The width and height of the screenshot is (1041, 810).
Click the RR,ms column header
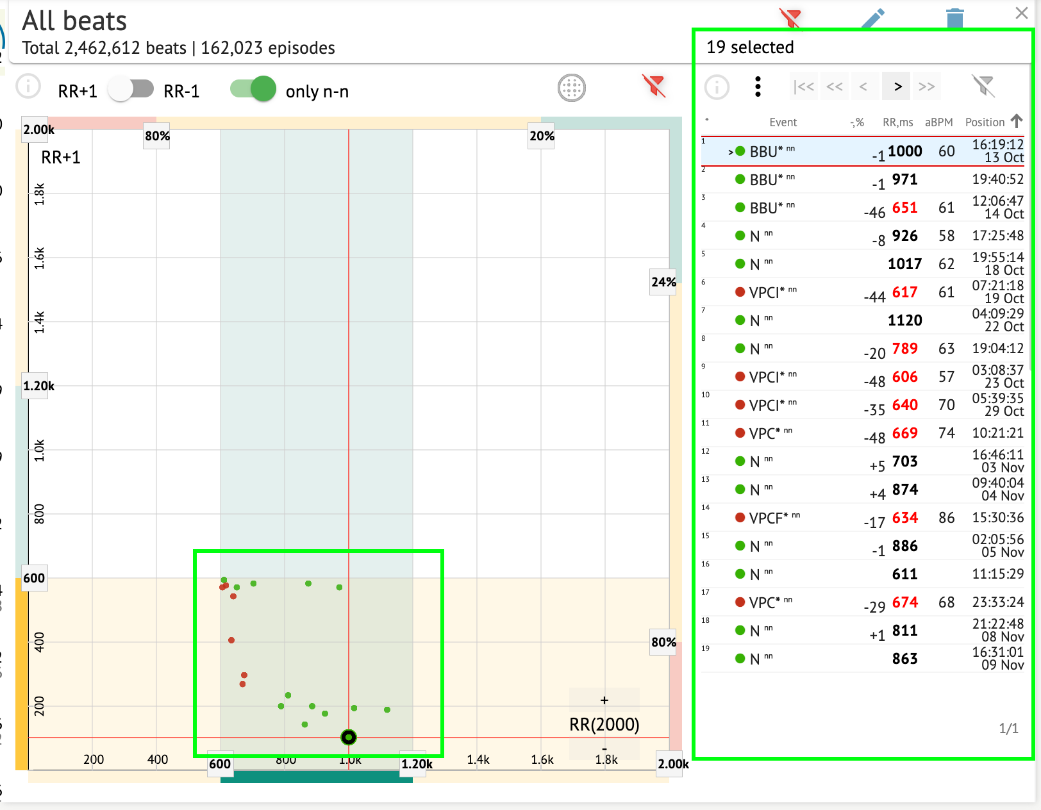point(897,122)
